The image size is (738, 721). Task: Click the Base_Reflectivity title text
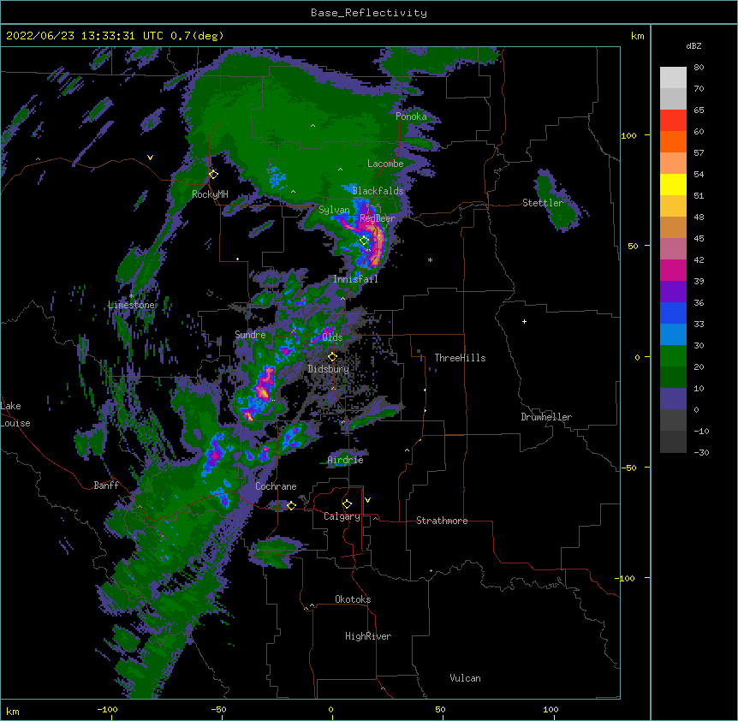point(369,13)
